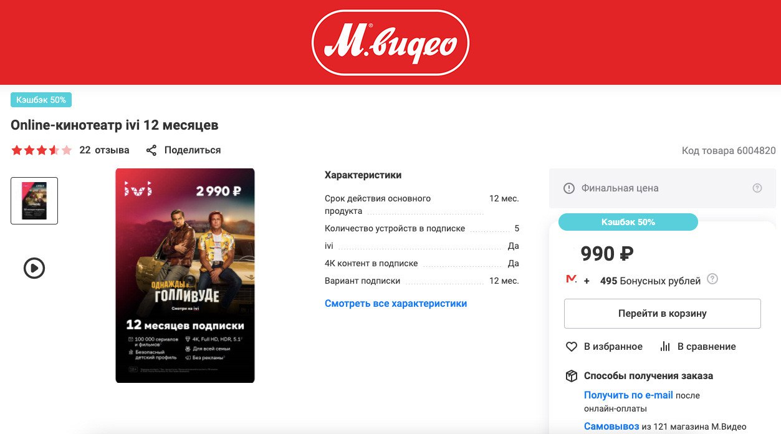
Task: Click the box icon near Способы получения заказа
Action: click(x=571, y=376)
